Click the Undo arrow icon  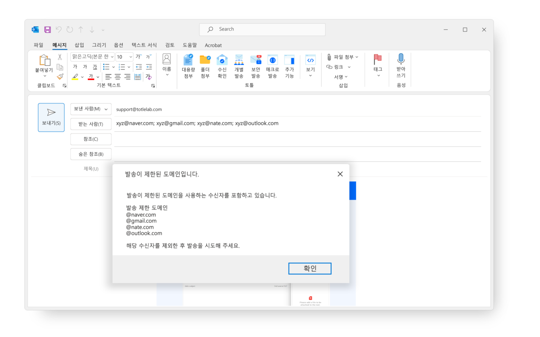59,29
